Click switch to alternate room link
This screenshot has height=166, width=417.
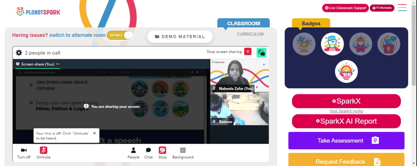pyautogui.click(x=78, y=35)
